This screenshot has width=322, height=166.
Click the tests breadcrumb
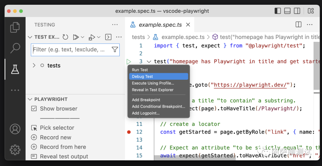coord(138,37)
